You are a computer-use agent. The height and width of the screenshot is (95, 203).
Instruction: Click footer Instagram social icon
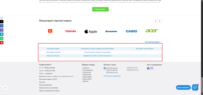pos(152,68)
